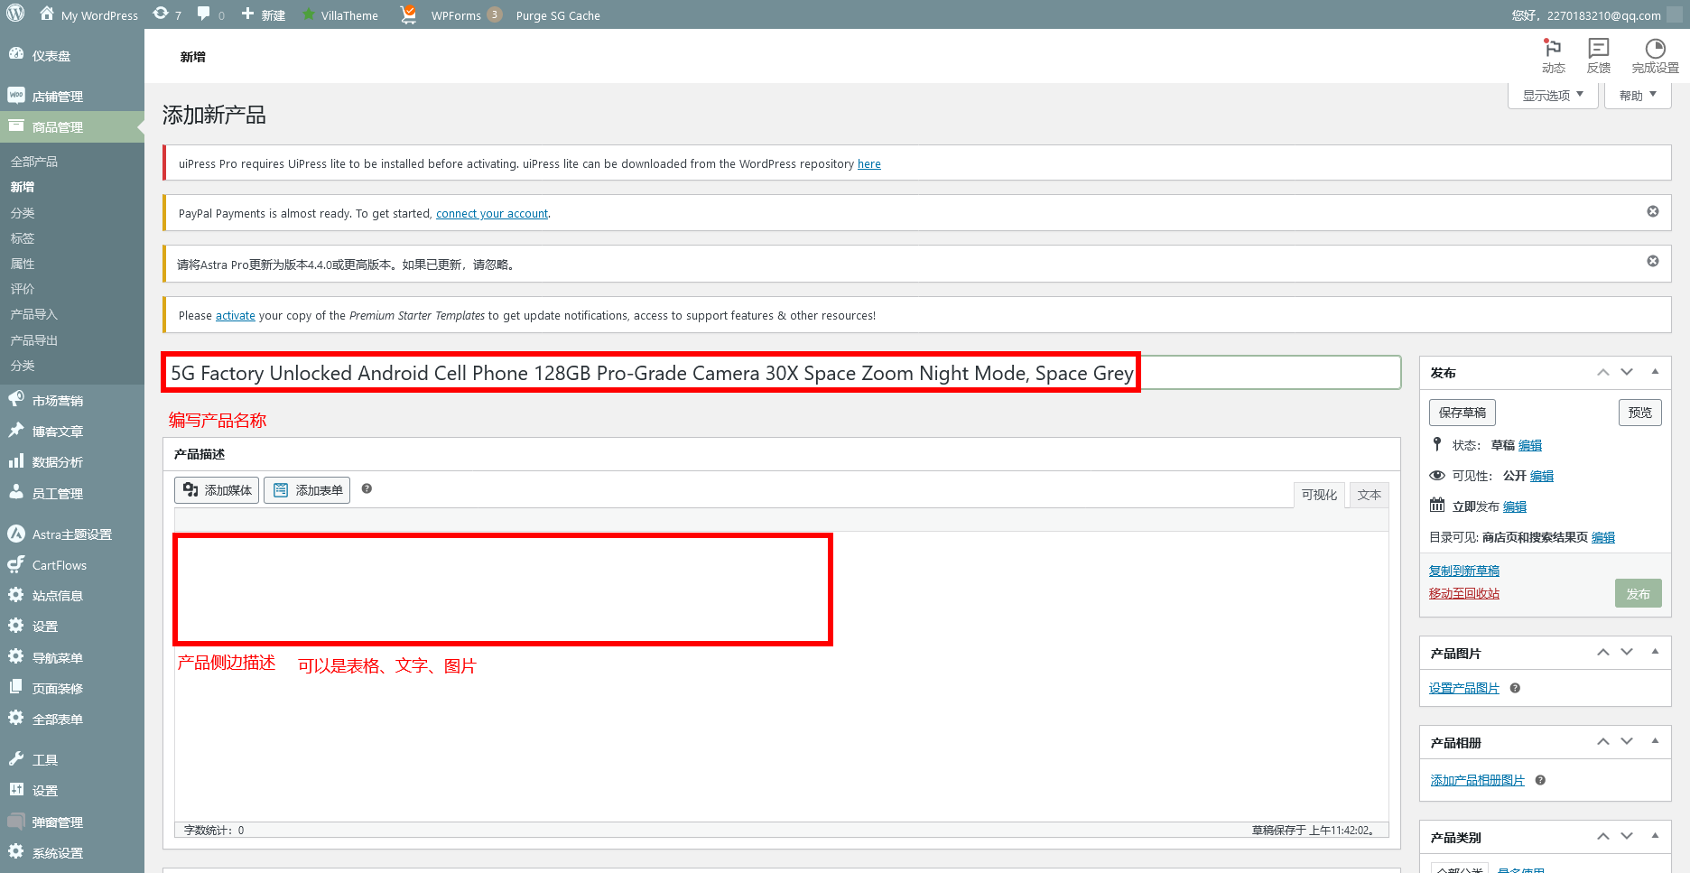Switch editor to 可视化 tab
Screen dimensions: 1690x873
pos(1319,495)
